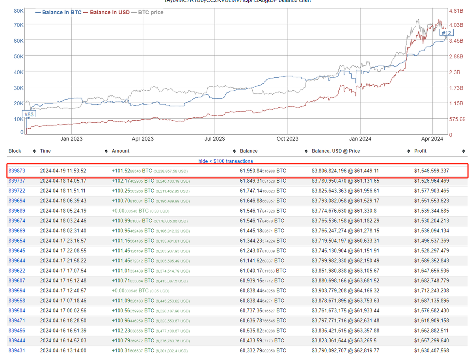This screenshot has width=473, height=355.
Task: Open block 839873 link
Action: (17, 171)
